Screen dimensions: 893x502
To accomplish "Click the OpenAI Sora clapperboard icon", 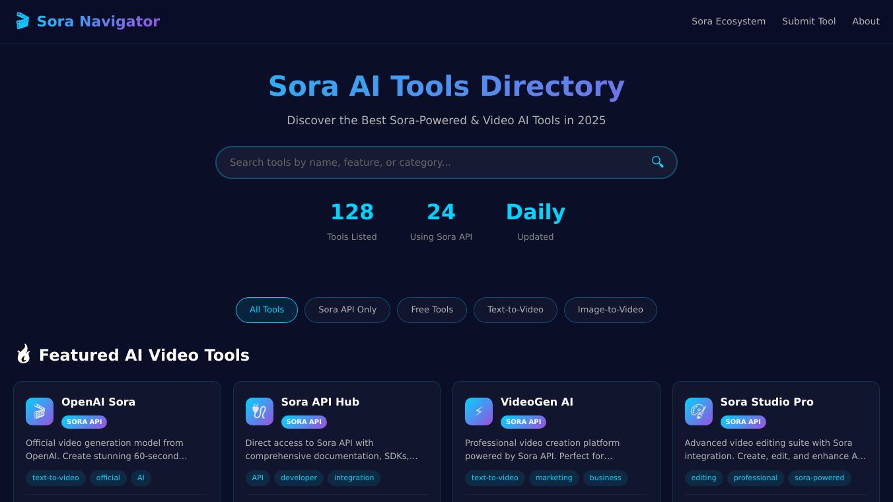I will (40, 412).
